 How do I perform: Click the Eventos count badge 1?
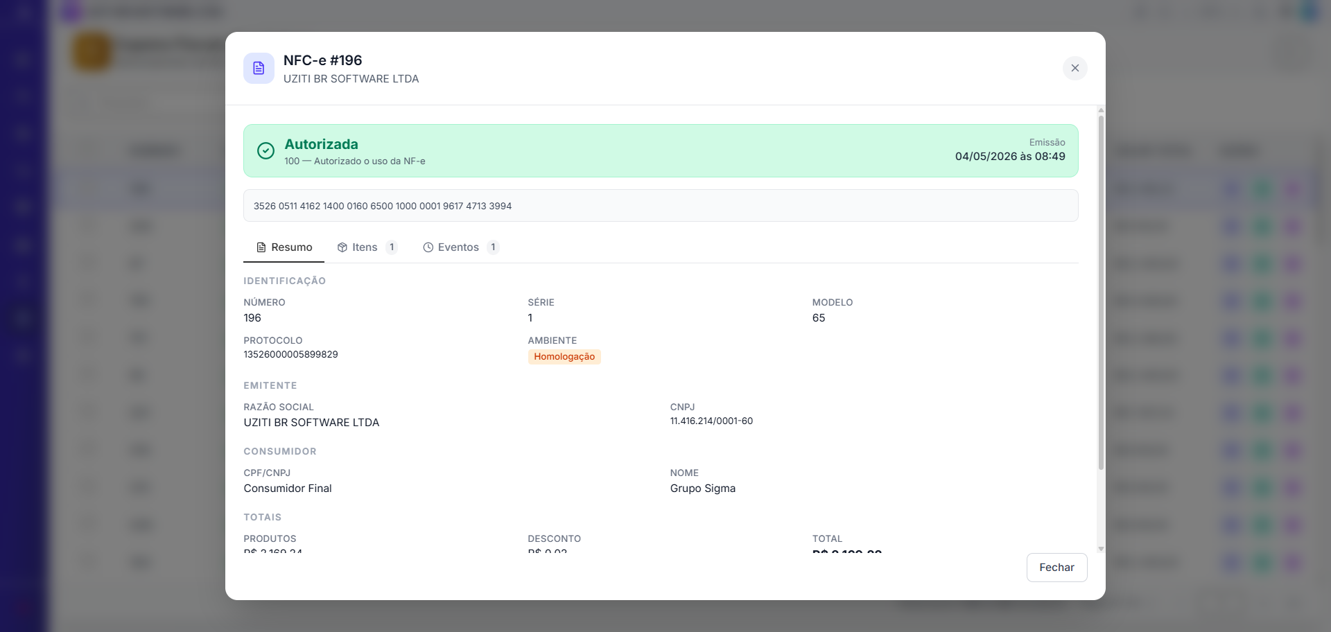493,247
